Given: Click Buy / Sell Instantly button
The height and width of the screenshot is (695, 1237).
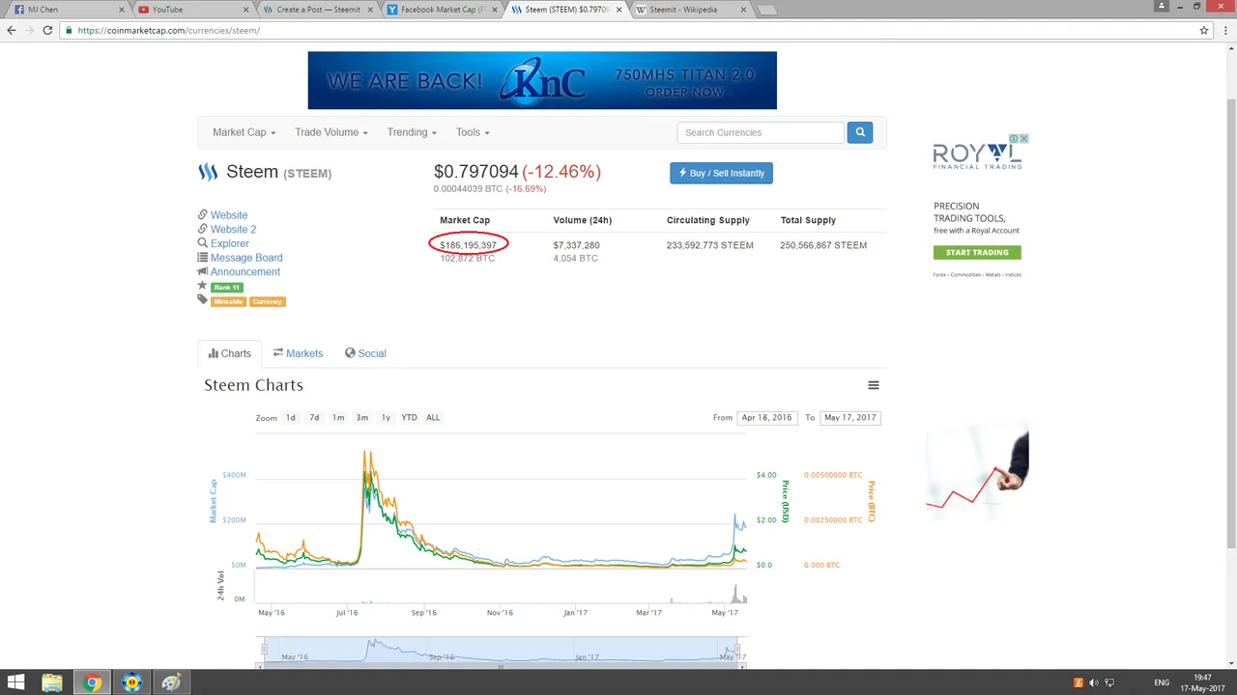Looking at the screenshot, I should [721, 173].
